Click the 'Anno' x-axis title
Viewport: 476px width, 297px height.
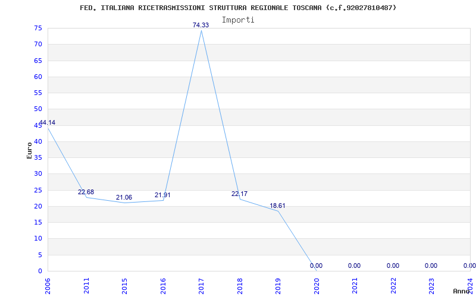click(x=461, y=291)
